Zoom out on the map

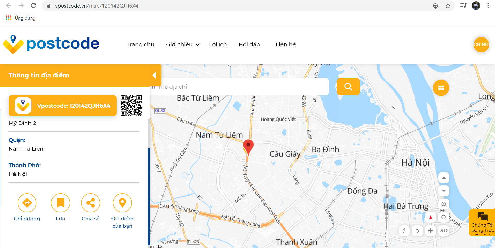coord(444,217)
